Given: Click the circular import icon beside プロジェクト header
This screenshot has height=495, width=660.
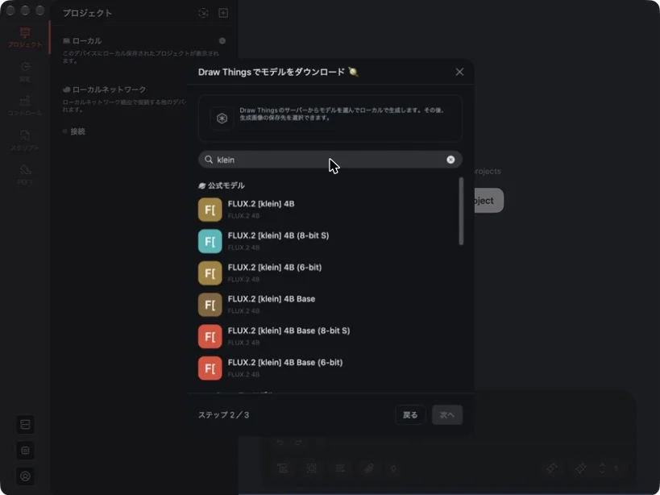Looking at the screenshot, I should 203,13.
